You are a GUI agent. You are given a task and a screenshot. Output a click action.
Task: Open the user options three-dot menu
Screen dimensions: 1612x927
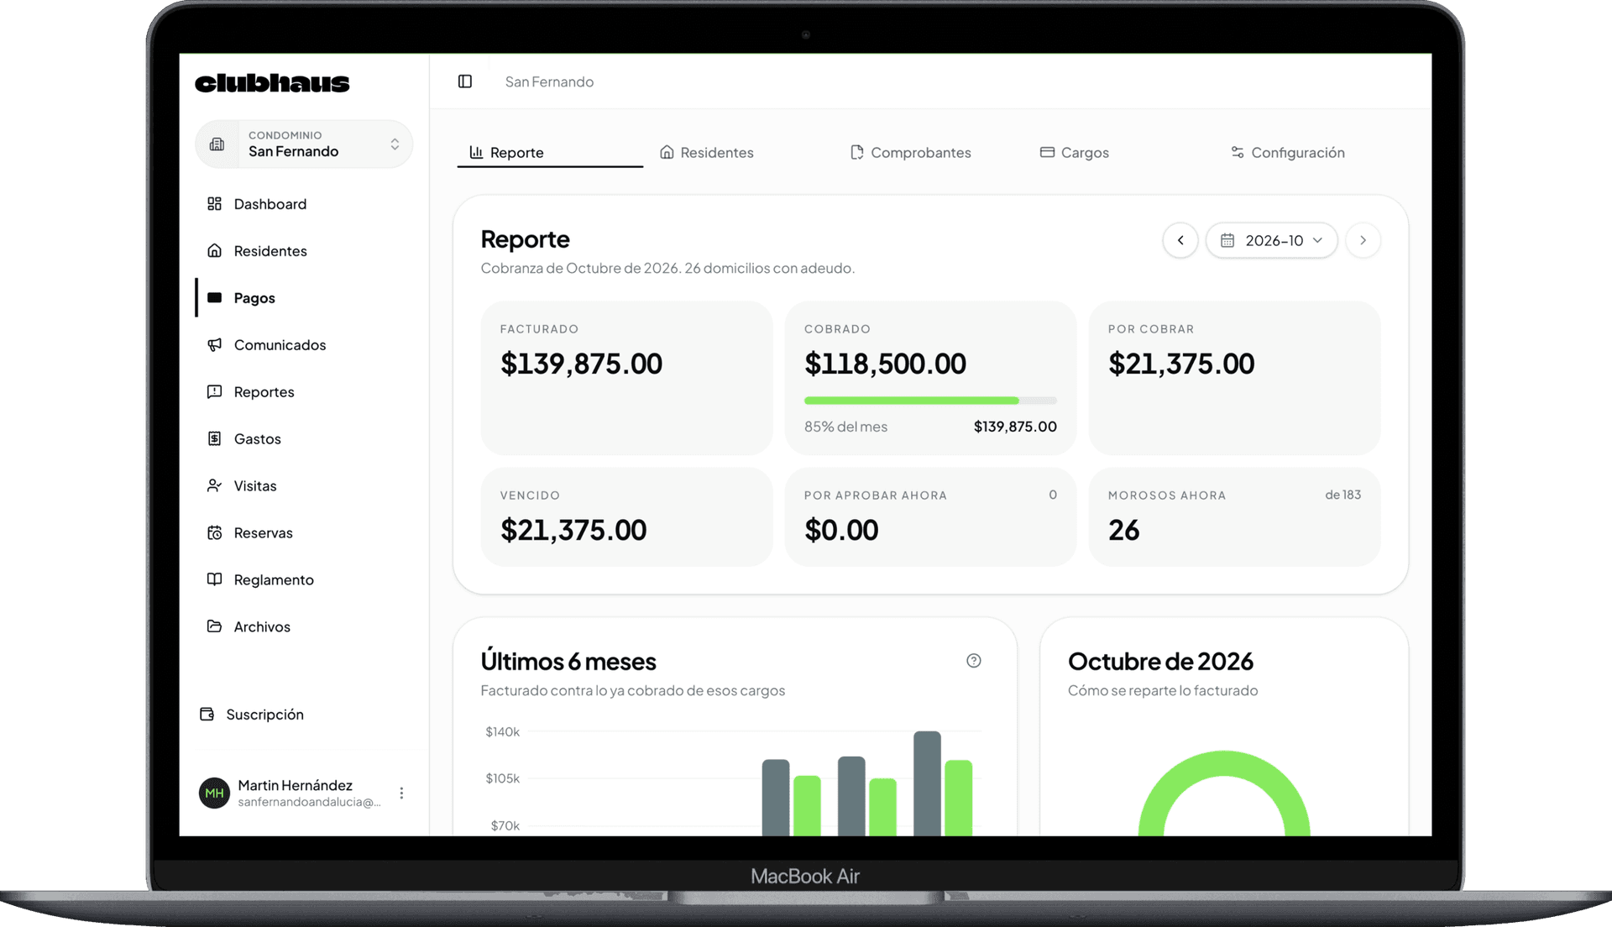401,793
